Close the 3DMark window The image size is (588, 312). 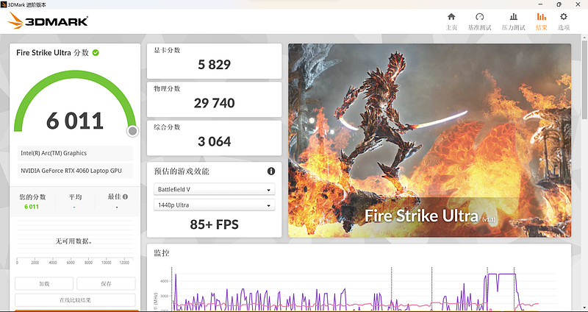click(578, 4)
